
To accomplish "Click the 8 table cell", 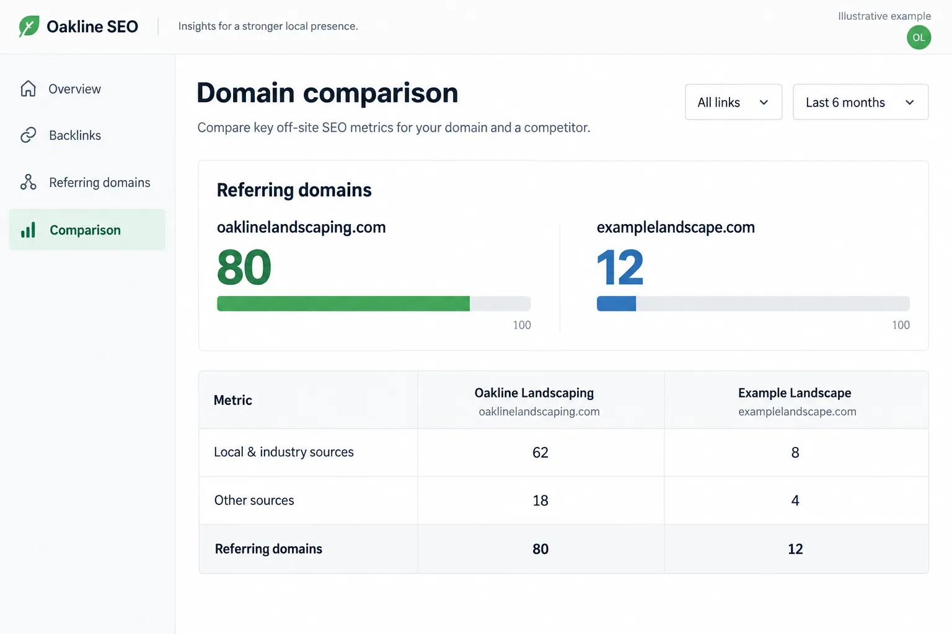I will pyautogui.click(x=796, y=453).
